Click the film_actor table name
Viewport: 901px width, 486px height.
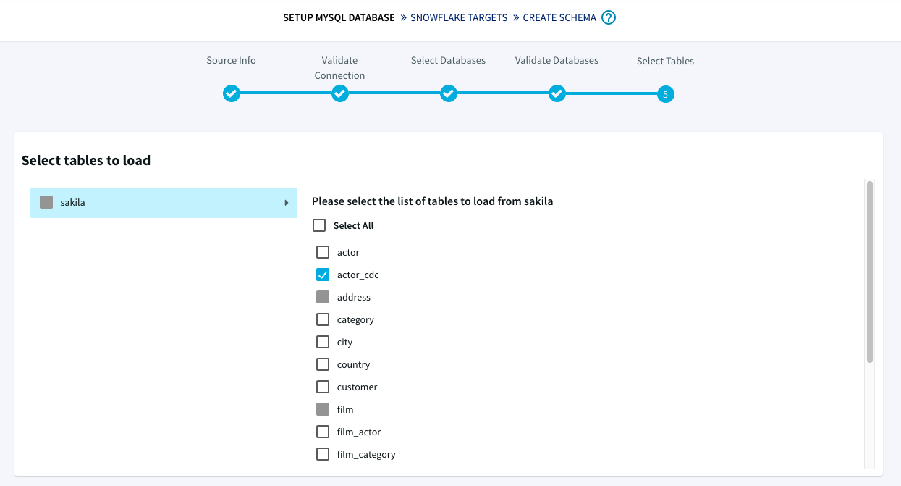coord(359,432)
